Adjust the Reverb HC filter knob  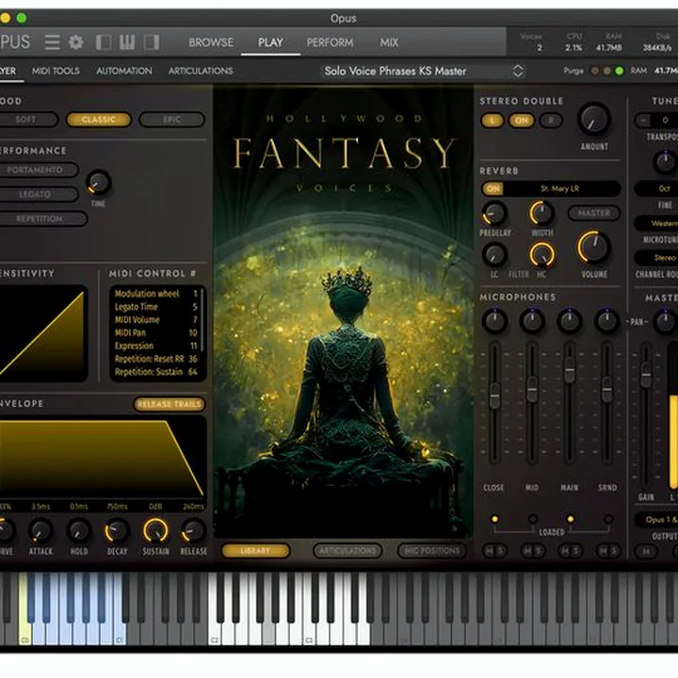(541, 254)
